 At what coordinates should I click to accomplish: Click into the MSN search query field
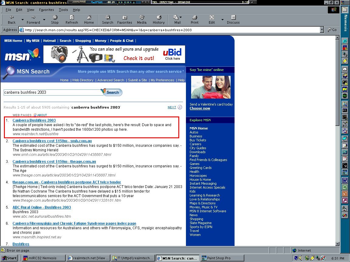tap(53, 92)
